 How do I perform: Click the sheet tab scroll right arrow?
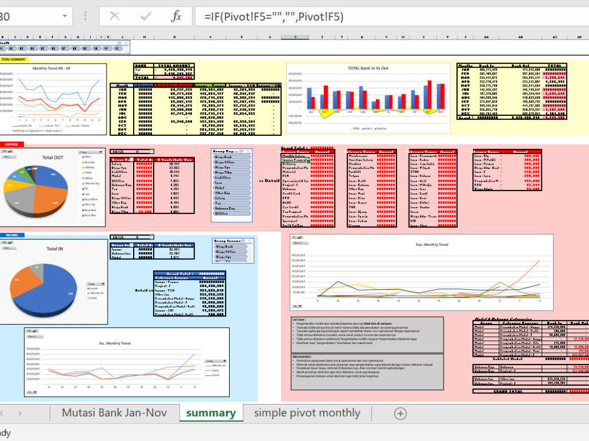[20, 413]
